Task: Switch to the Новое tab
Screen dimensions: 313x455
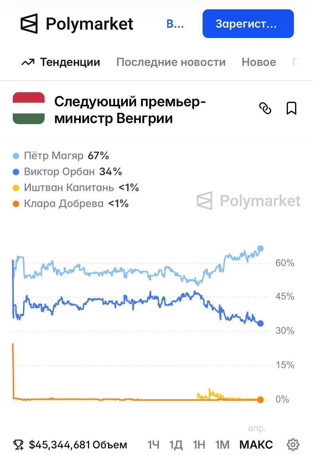Action: tap(259, 62)
